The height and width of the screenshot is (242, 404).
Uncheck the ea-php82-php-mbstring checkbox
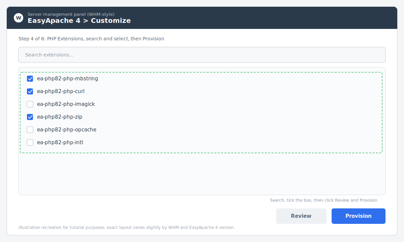(30, 79)
